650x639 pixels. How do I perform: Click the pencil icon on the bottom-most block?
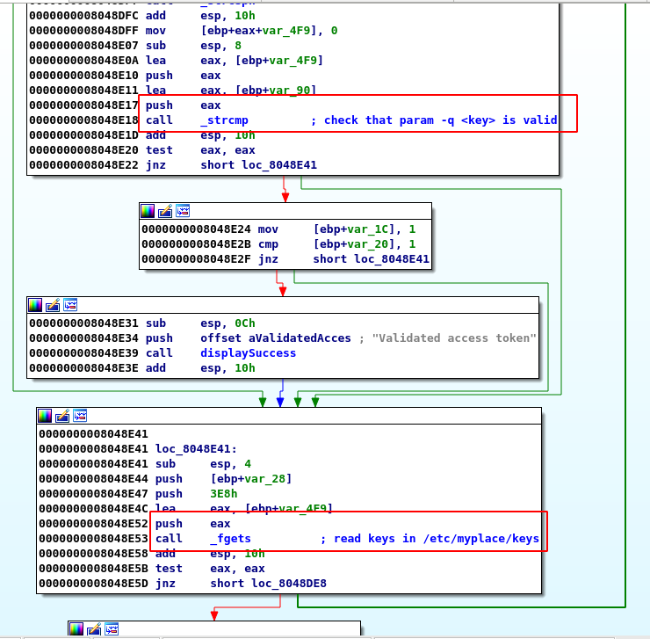[x=94, y=628]
